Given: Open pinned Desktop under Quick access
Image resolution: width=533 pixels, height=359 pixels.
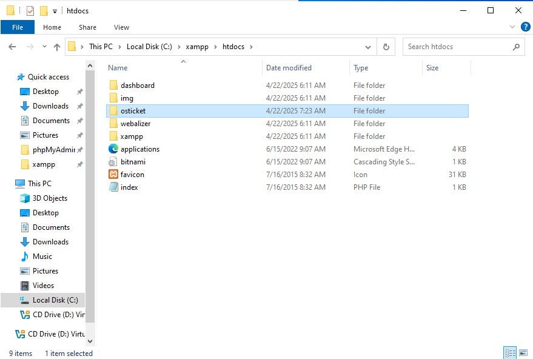Looking at the screenshot, I should coord(45,92).
